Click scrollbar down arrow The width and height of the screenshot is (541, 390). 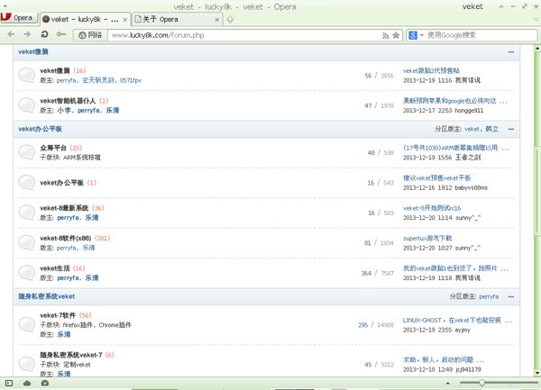click(537, 373)
